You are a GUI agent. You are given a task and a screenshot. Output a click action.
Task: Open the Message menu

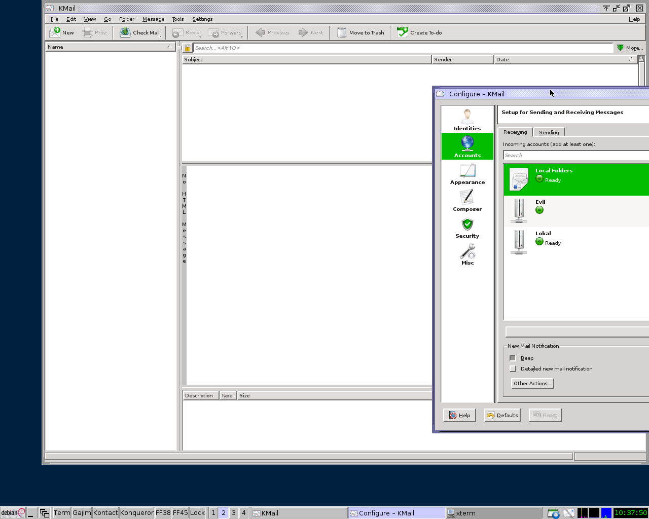[153, 19]
